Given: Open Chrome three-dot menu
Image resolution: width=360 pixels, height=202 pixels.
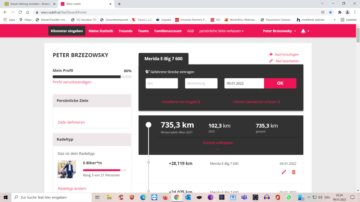Looking at the screenshot, I should tap(355, 12).
